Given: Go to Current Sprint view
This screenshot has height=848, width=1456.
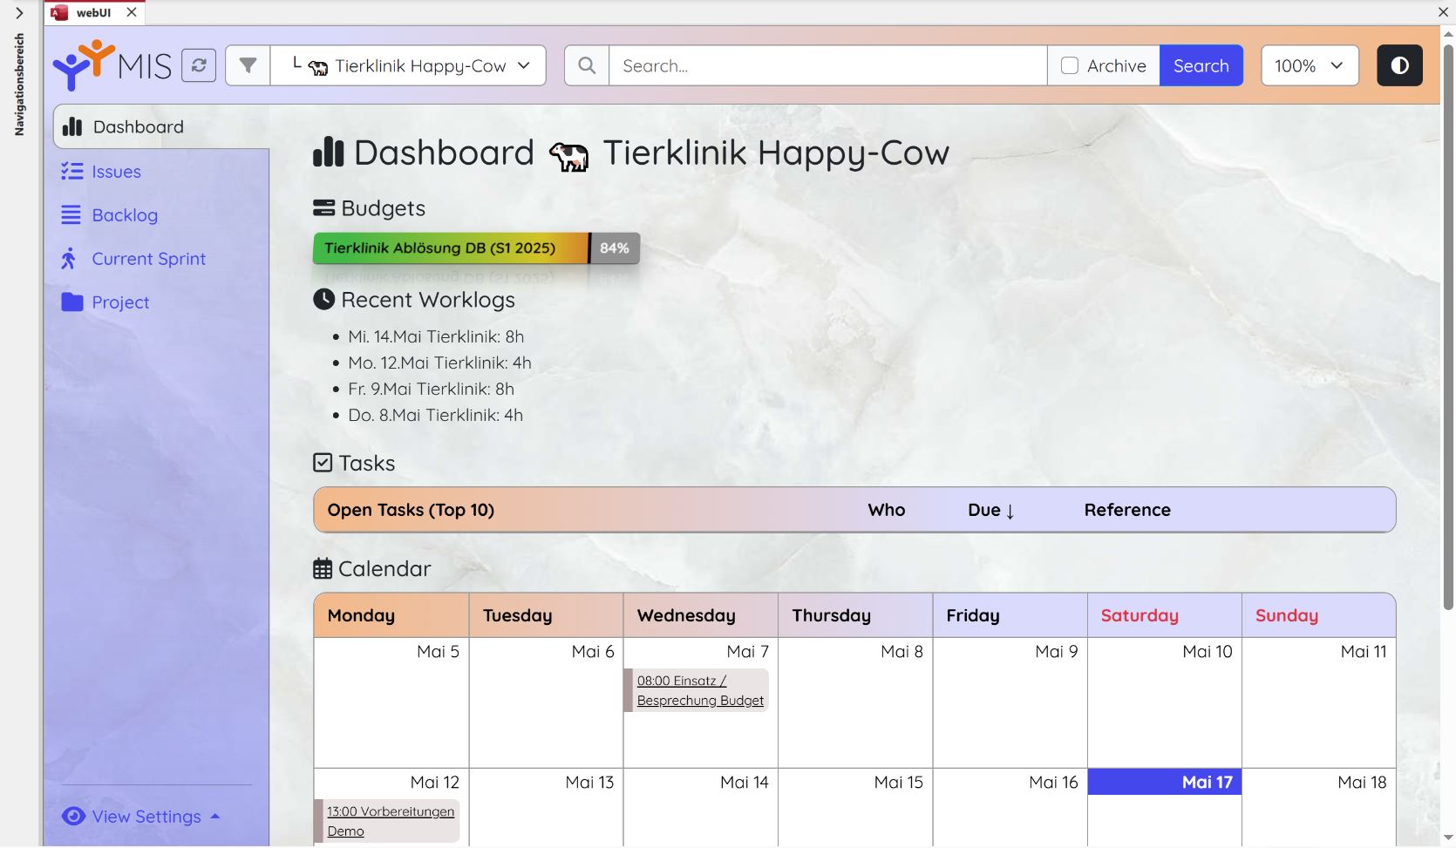Looking at the screenshot, I should [148, 259].
